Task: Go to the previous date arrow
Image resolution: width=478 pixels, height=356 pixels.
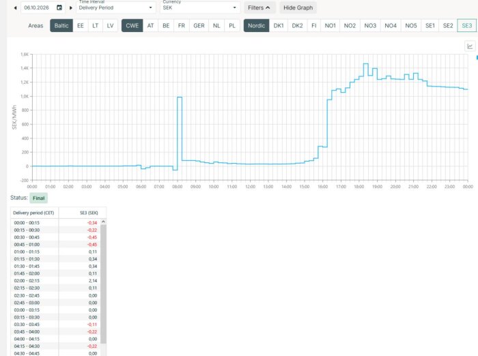Action: (x=15, y=8)
